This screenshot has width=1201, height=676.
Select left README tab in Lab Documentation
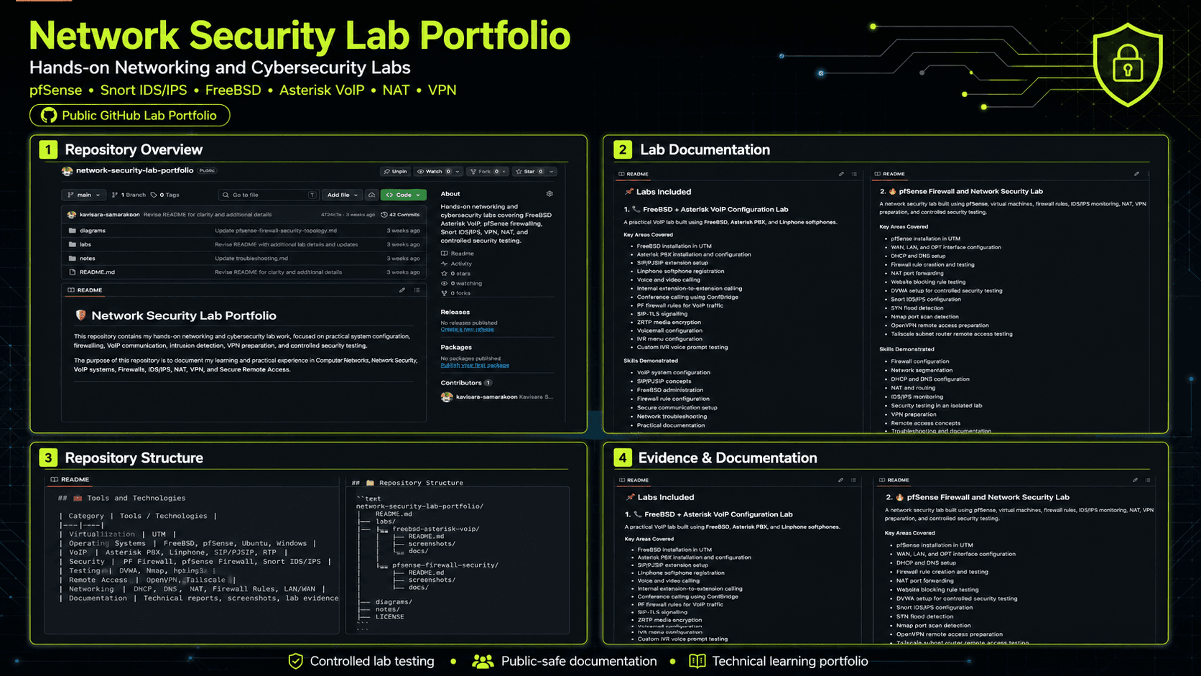[x=634, y=174]
